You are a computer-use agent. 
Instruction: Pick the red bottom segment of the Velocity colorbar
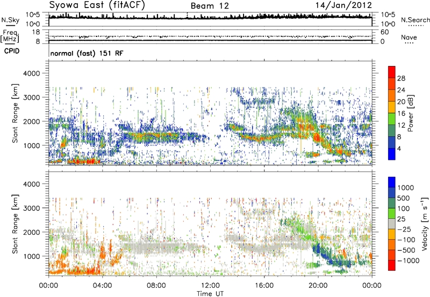tap(392, 265)
